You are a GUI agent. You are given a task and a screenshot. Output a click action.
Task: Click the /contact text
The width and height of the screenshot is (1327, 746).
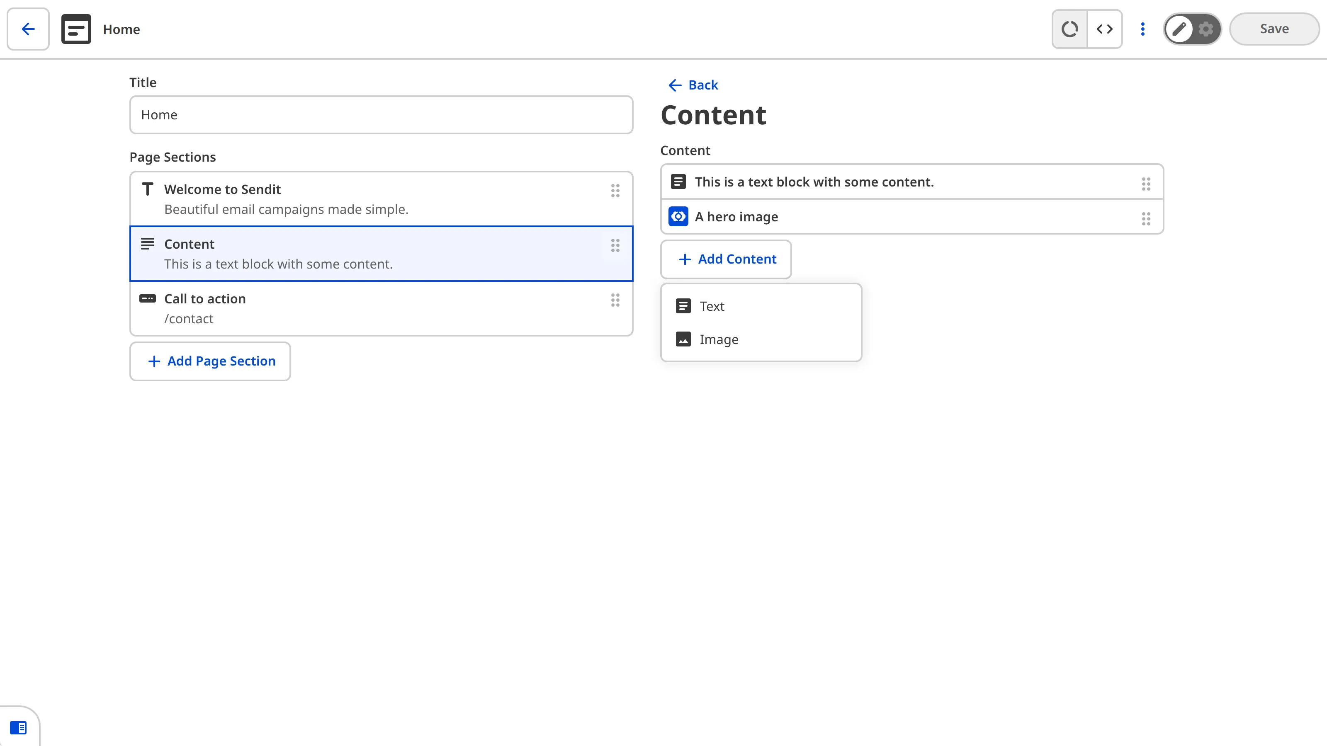(189, 319)
